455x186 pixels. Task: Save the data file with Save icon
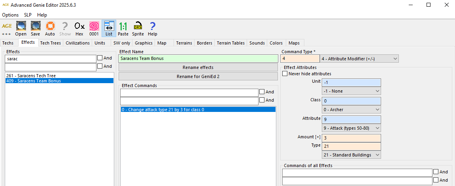36,29
